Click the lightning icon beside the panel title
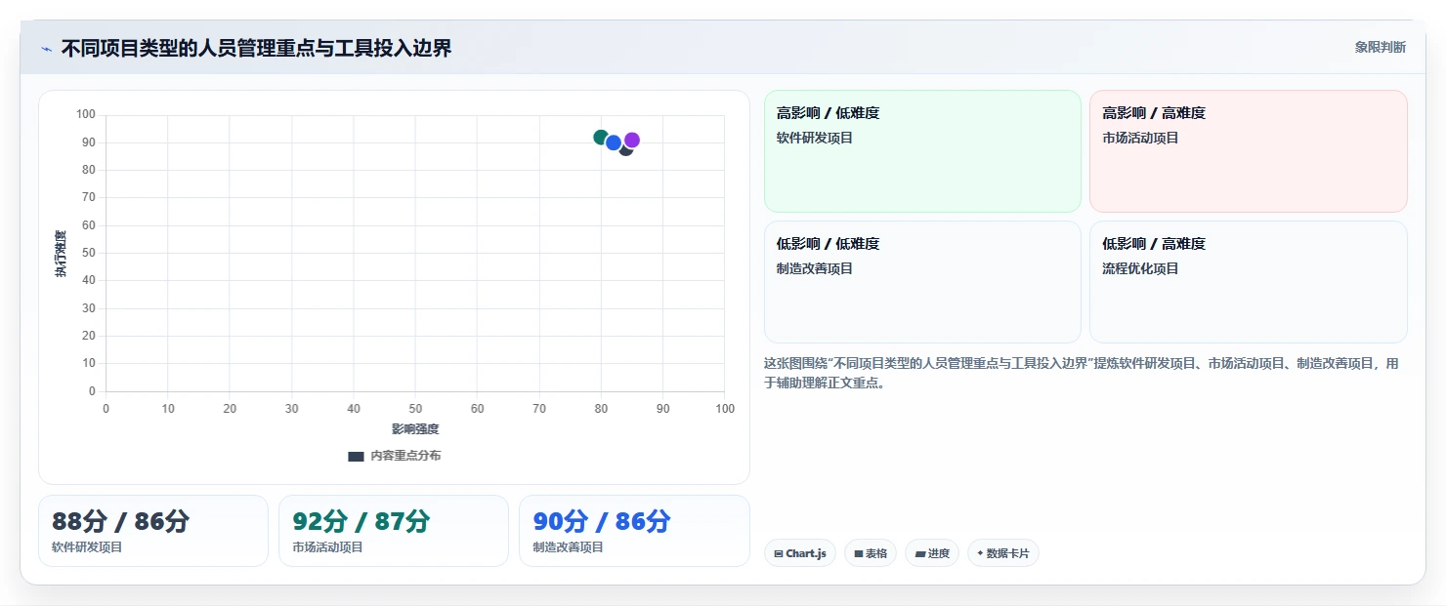Viewport: 1446px width, 606px height. pos(46,49)
